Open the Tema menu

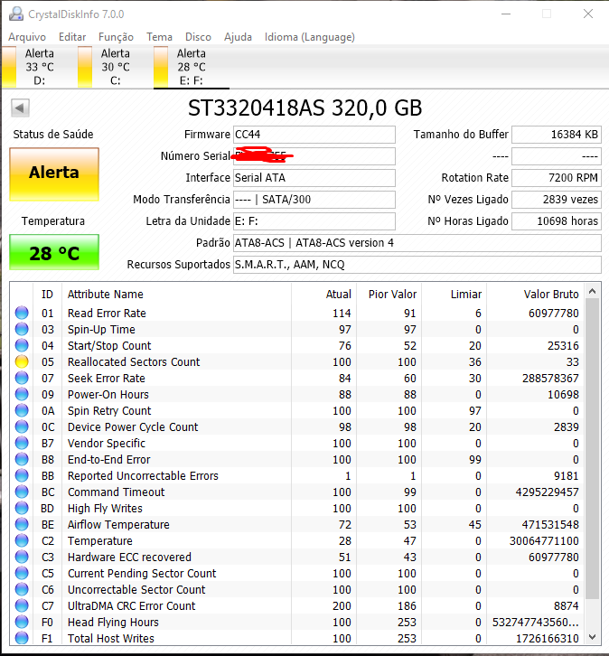tap(159, 37)
